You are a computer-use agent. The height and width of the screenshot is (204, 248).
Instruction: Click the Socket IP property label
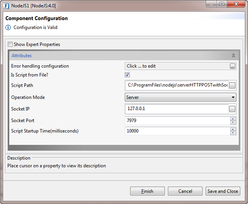(x=20, y=109)
